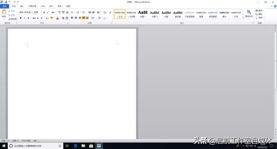Center align the paragraph
This screenshot has width=277, height=149.
[x=76, y=17]
